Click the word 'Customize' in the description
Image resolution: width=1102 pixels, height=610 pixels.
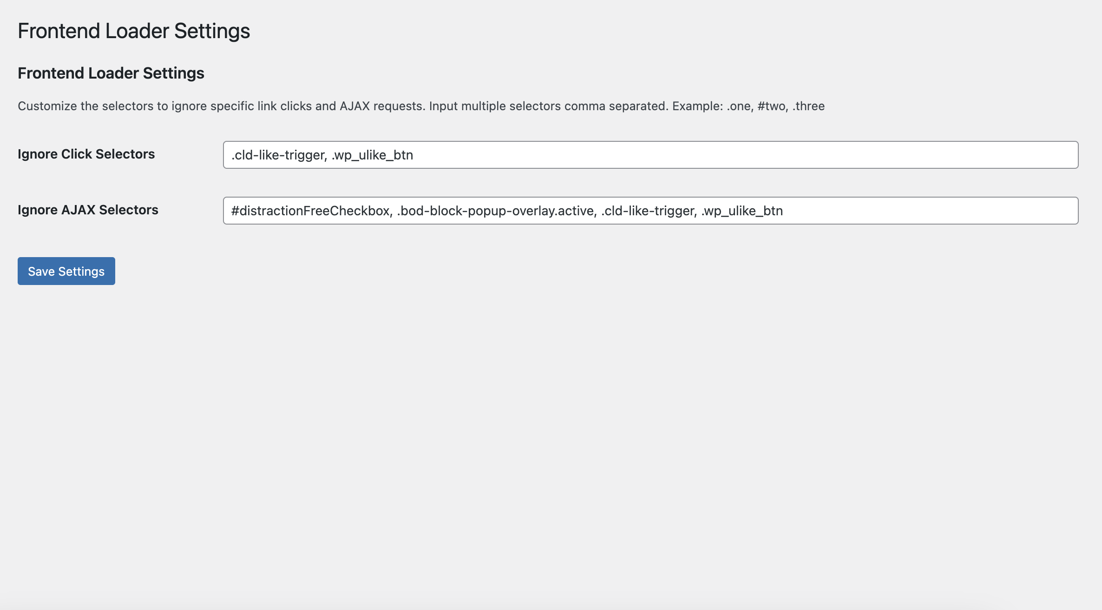point(47,106)
